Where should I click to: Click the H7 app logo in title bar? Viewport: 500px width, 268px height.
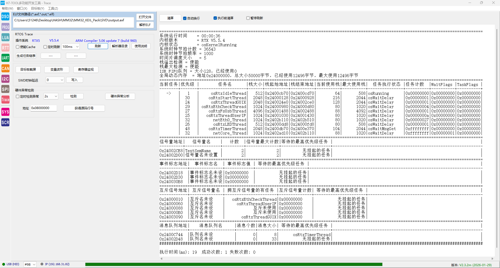[x=3, y=3]
